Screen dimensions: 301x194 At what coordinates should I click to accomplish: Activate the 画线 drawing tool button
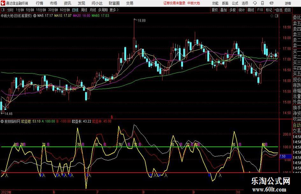coord(251,10)
